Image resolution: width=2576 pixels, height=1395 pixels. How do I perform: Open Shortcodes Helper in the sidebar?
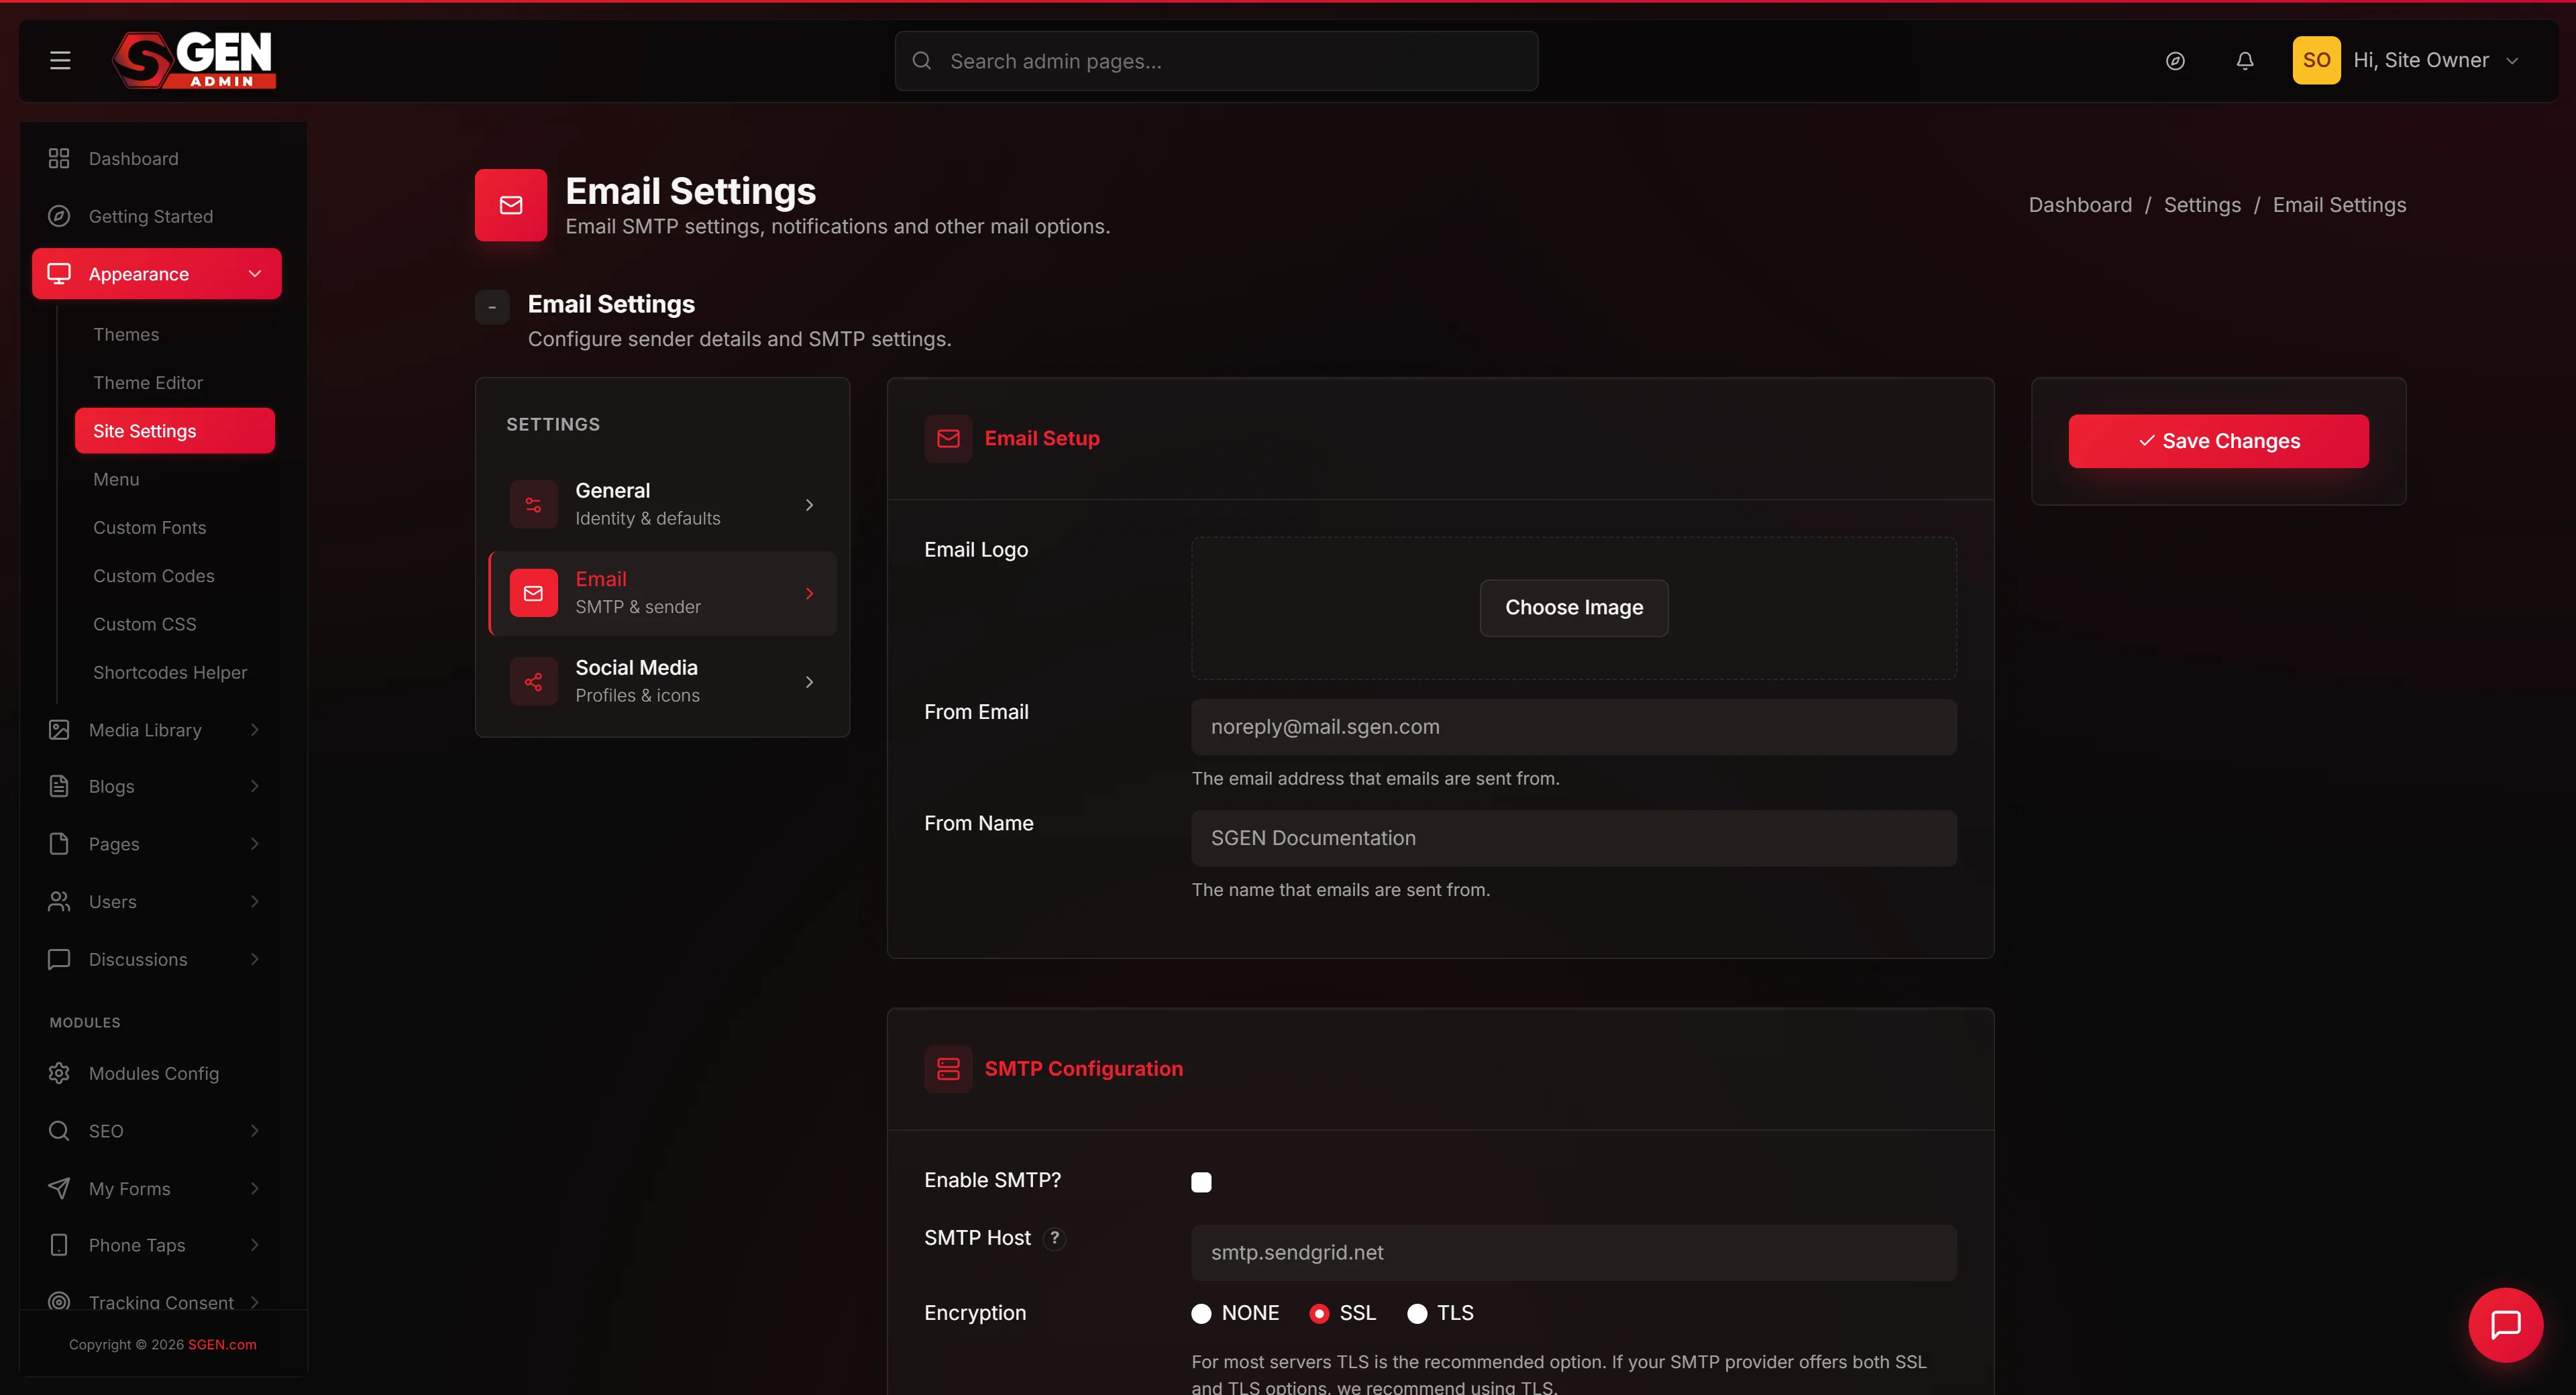tap(170, 672)
